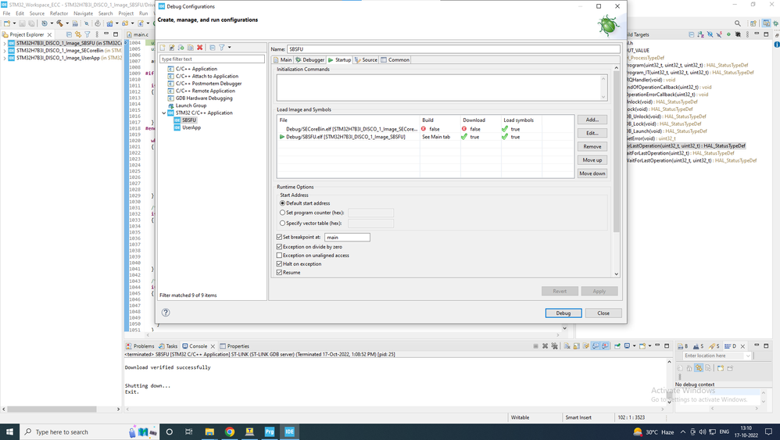Click Remove button for load images
Viewport: 780px width, 440px height.
point(592,147)
